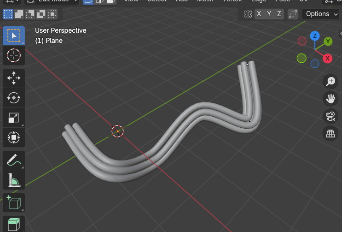Screen dimensions: 342x232
Task: Click the negative Z blue circle on gizmo
Action: 315,64
